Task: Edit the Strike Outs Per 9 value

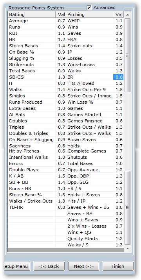Action: click(x=118, y=90)
